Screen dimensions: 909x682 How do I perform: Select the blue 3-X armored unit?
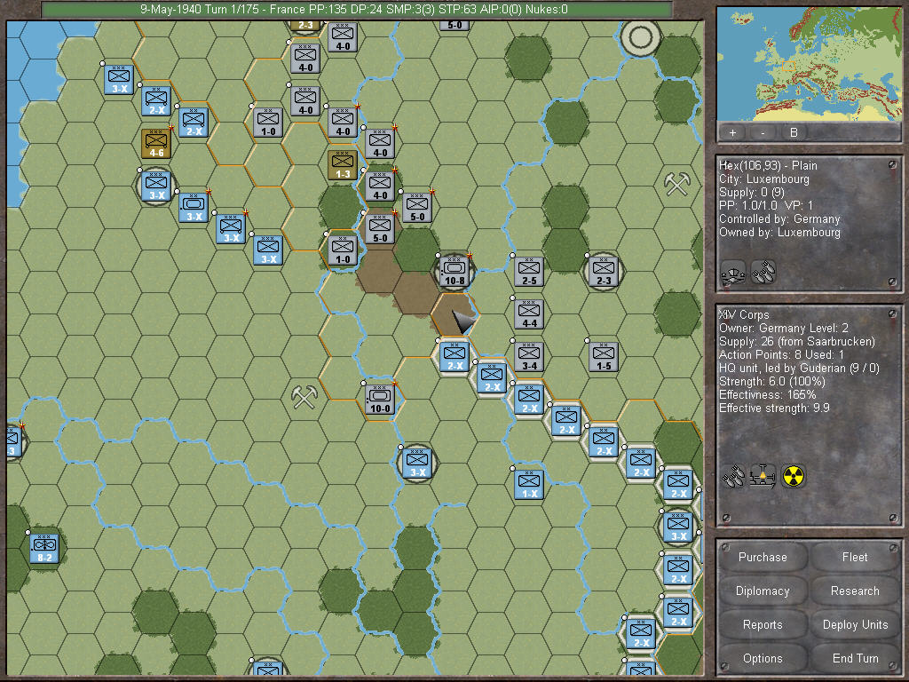(x=193, y=207)
